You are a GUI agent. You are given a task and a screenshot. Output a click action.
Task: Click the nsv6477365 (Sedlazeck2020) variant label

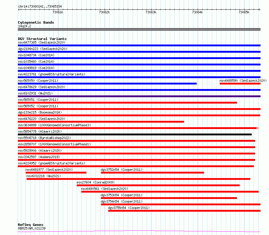(x=42, y=42)
